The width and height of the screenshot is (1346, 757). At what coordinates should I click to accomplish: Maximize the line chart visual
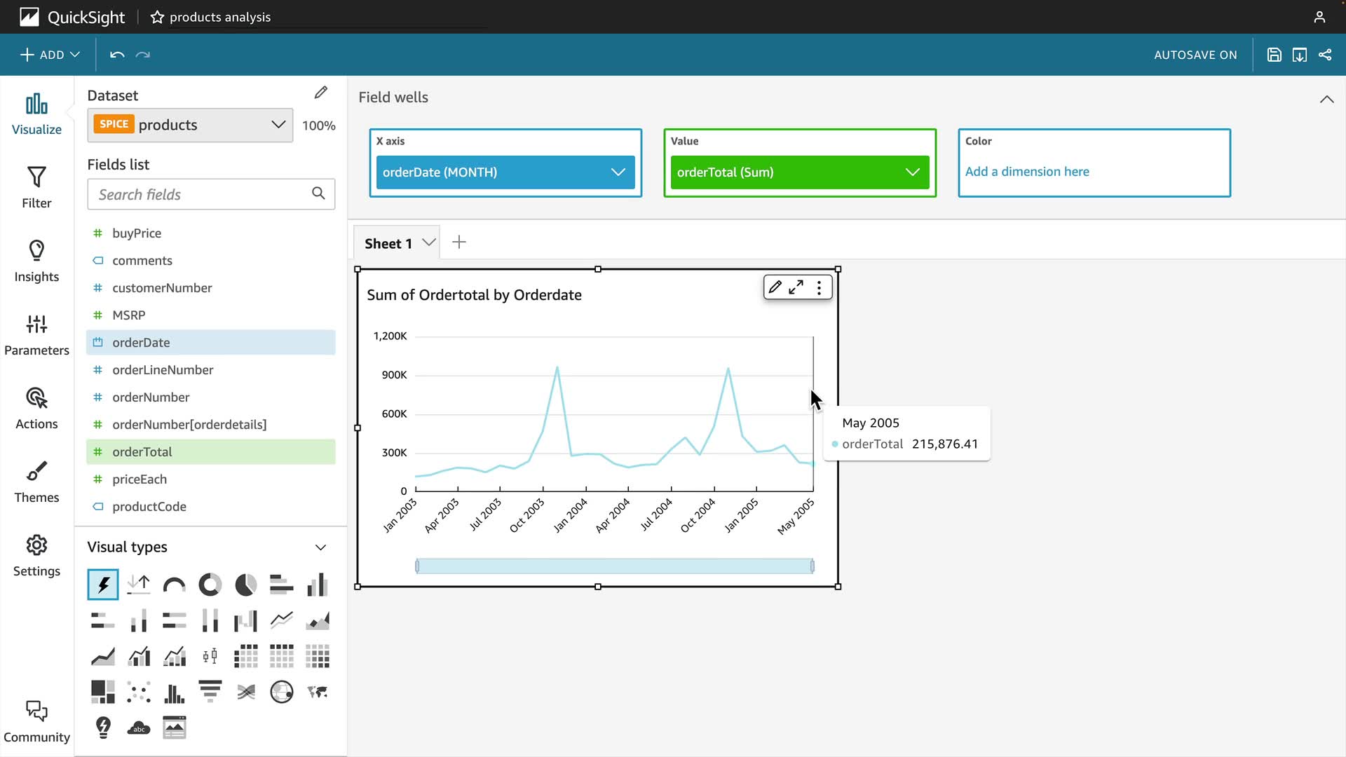point(796,287)
